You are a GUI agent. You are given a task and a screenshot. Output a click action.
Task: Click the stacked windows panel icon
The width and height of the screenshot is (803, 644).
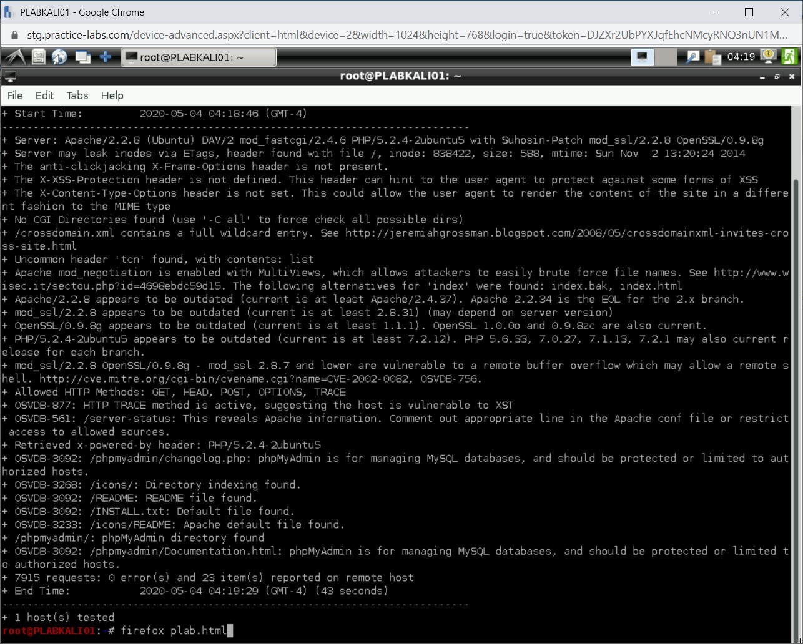(82, 57)
